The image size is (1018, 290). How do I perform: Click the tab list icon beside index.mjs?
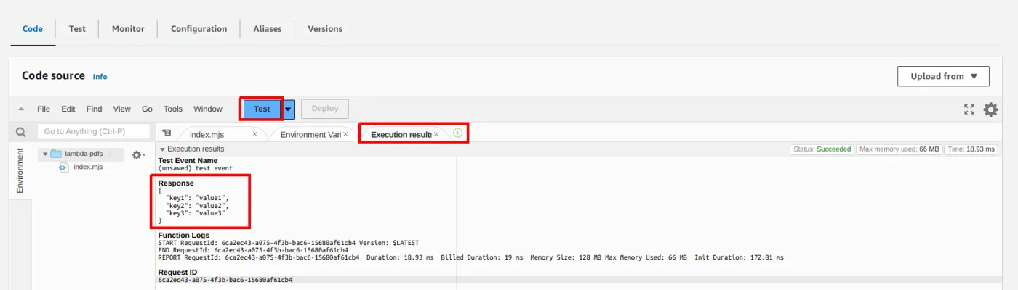pyautogui.click(x=167, y=133)
